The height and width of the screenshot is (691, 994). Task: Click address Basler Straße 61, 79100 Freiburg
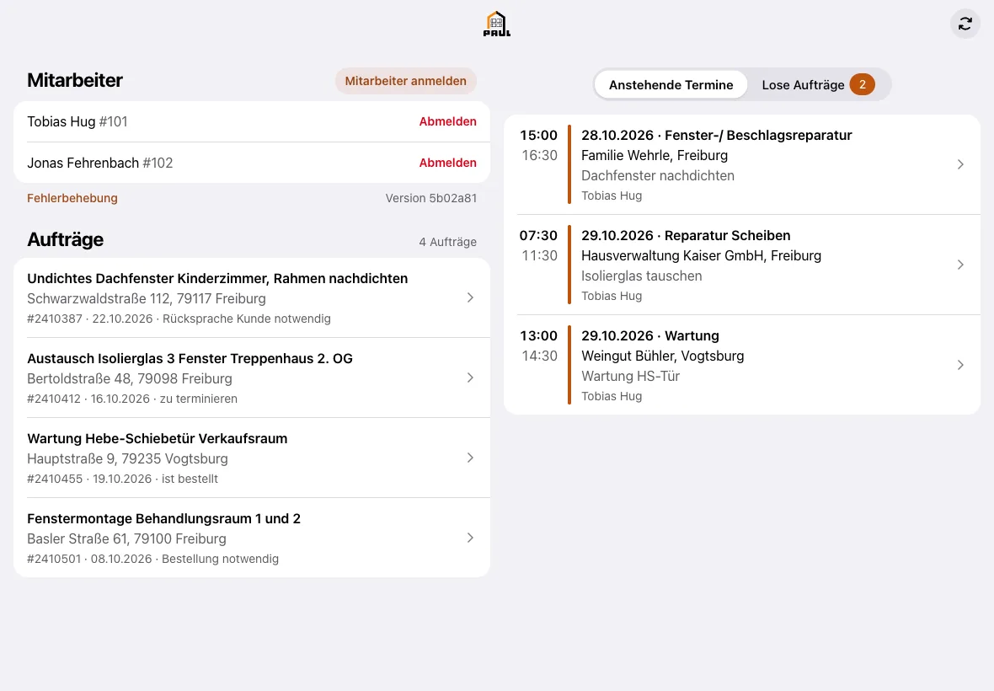click(127, 538)
